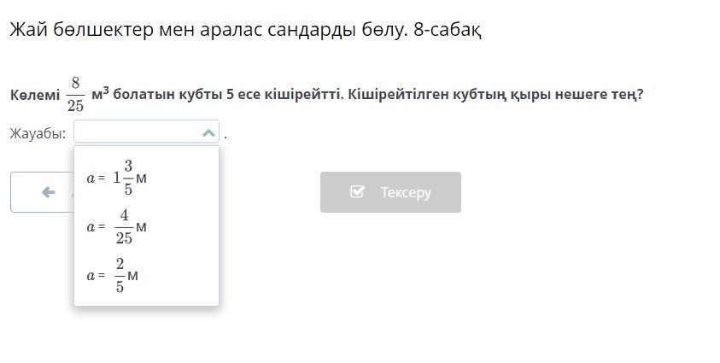Screen dimensions: 720x363
Task: Click the left arrow back icon
Action: point(48,192)
